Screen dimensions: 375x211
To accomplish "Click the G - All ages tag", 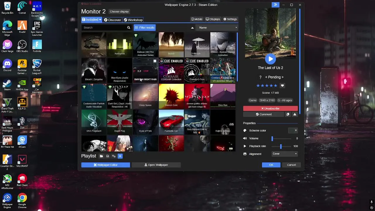I will 285,100.
